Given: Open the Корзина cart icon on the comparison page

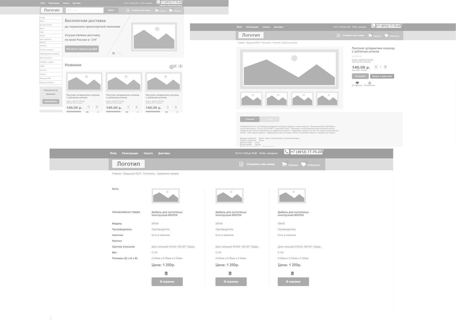Looking at the screenshot, I should 284,164.
